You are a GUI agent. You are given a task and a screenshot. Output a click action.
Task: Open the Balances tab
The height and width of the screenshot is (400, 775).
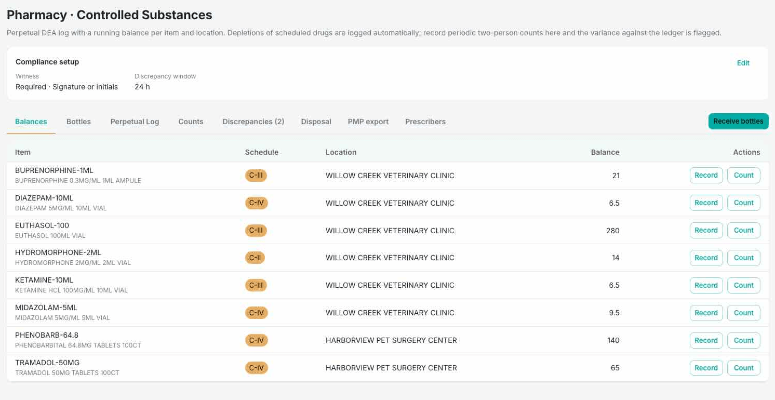click(x=31, y=122)
